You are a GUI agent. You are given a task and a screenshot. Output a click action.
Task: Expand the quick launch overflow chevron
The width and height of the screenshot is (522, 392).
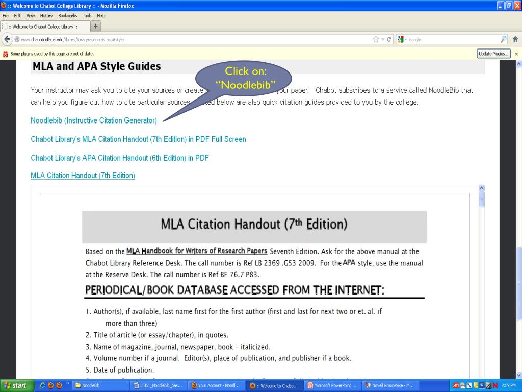(68, 384)
